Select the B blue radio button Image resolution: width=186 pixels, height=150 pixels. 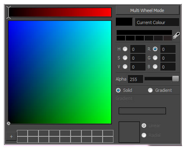click(155, 67)
